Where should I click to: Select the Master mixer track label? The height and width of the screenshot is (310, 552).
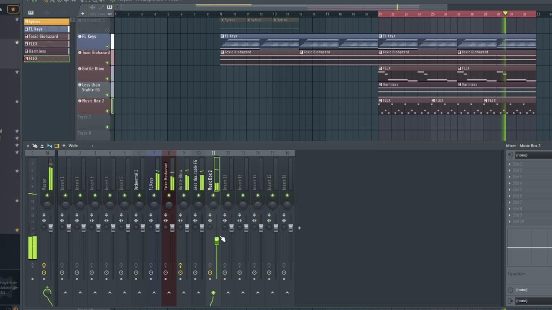(44, 184)
